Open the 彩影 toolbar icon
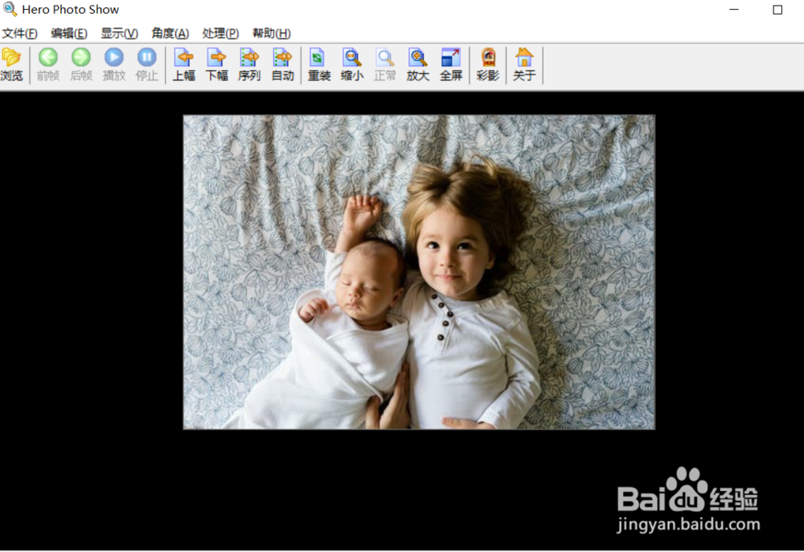This screenshot has height=552, width=804. 488,64
